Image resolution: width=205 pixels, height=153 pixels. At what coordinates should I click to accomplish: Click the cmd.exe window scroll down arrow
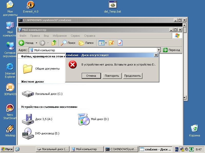[184, 98]
